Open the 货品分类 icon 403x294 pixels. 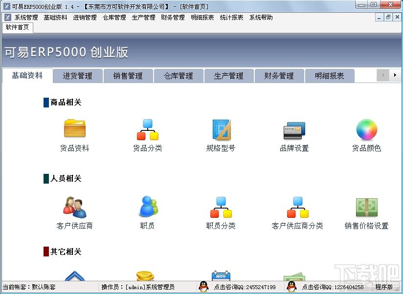pos(148,129)
